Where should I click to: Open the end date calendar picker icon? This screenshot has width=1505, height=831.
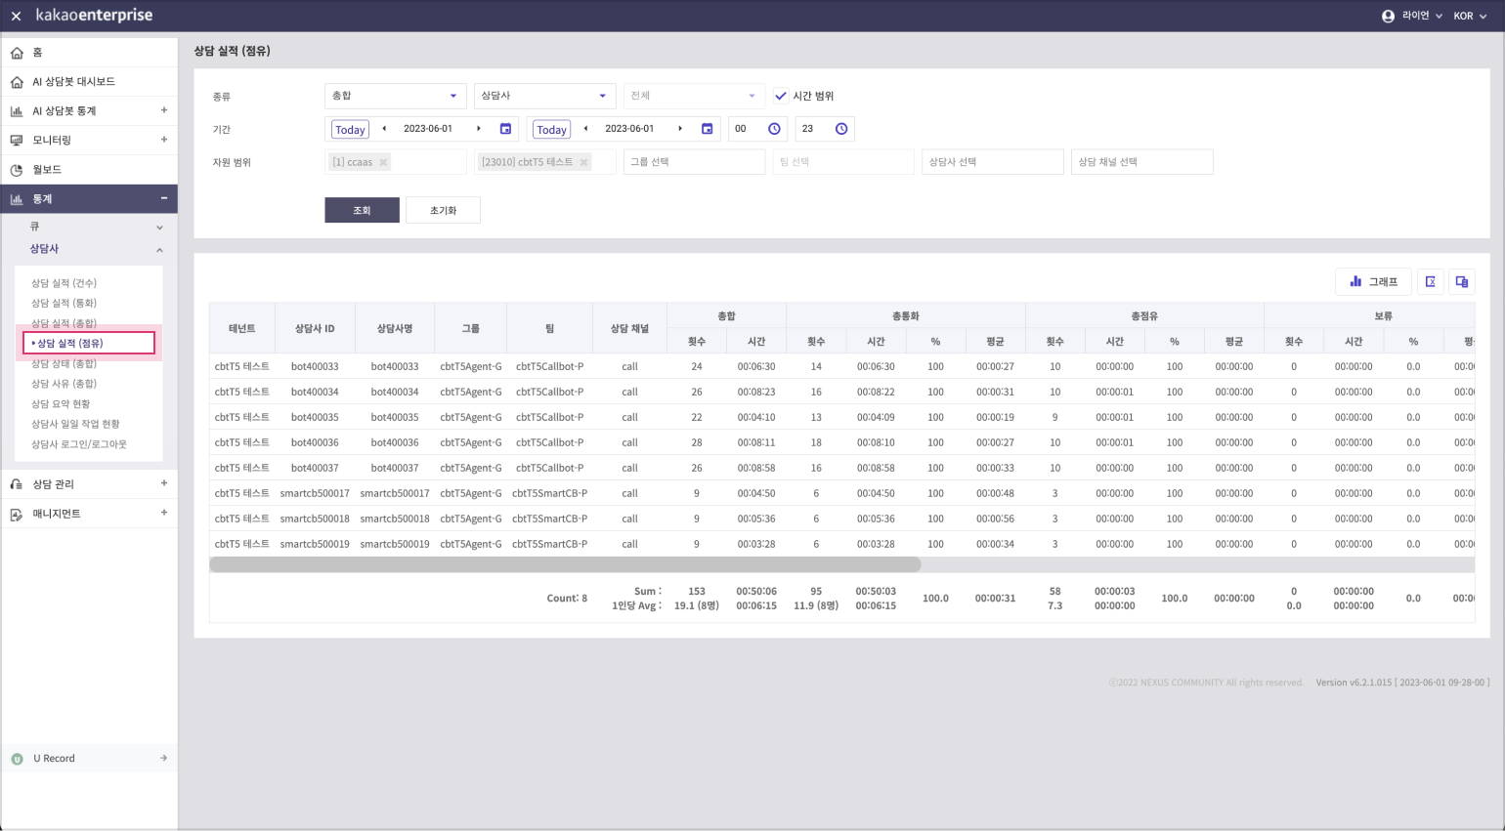[x=708, y=129]
